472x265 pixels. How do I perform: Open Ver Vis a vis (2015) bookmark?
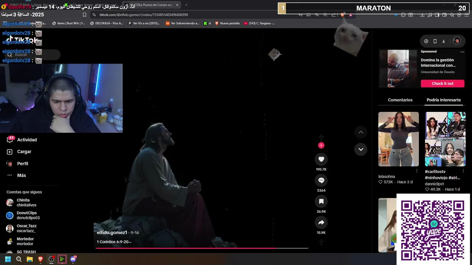pos(144,23)
